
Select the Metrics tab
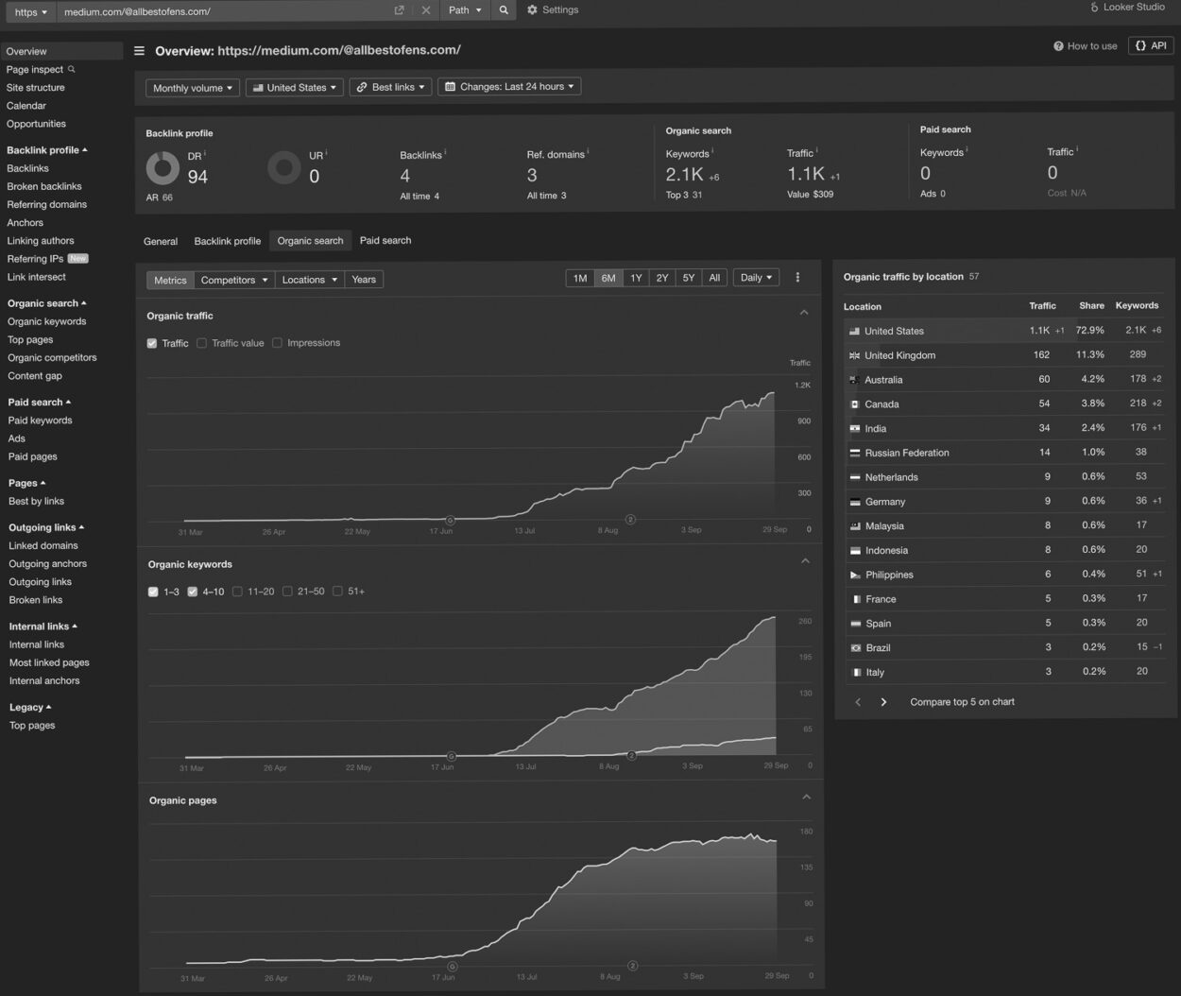[170, 280]
